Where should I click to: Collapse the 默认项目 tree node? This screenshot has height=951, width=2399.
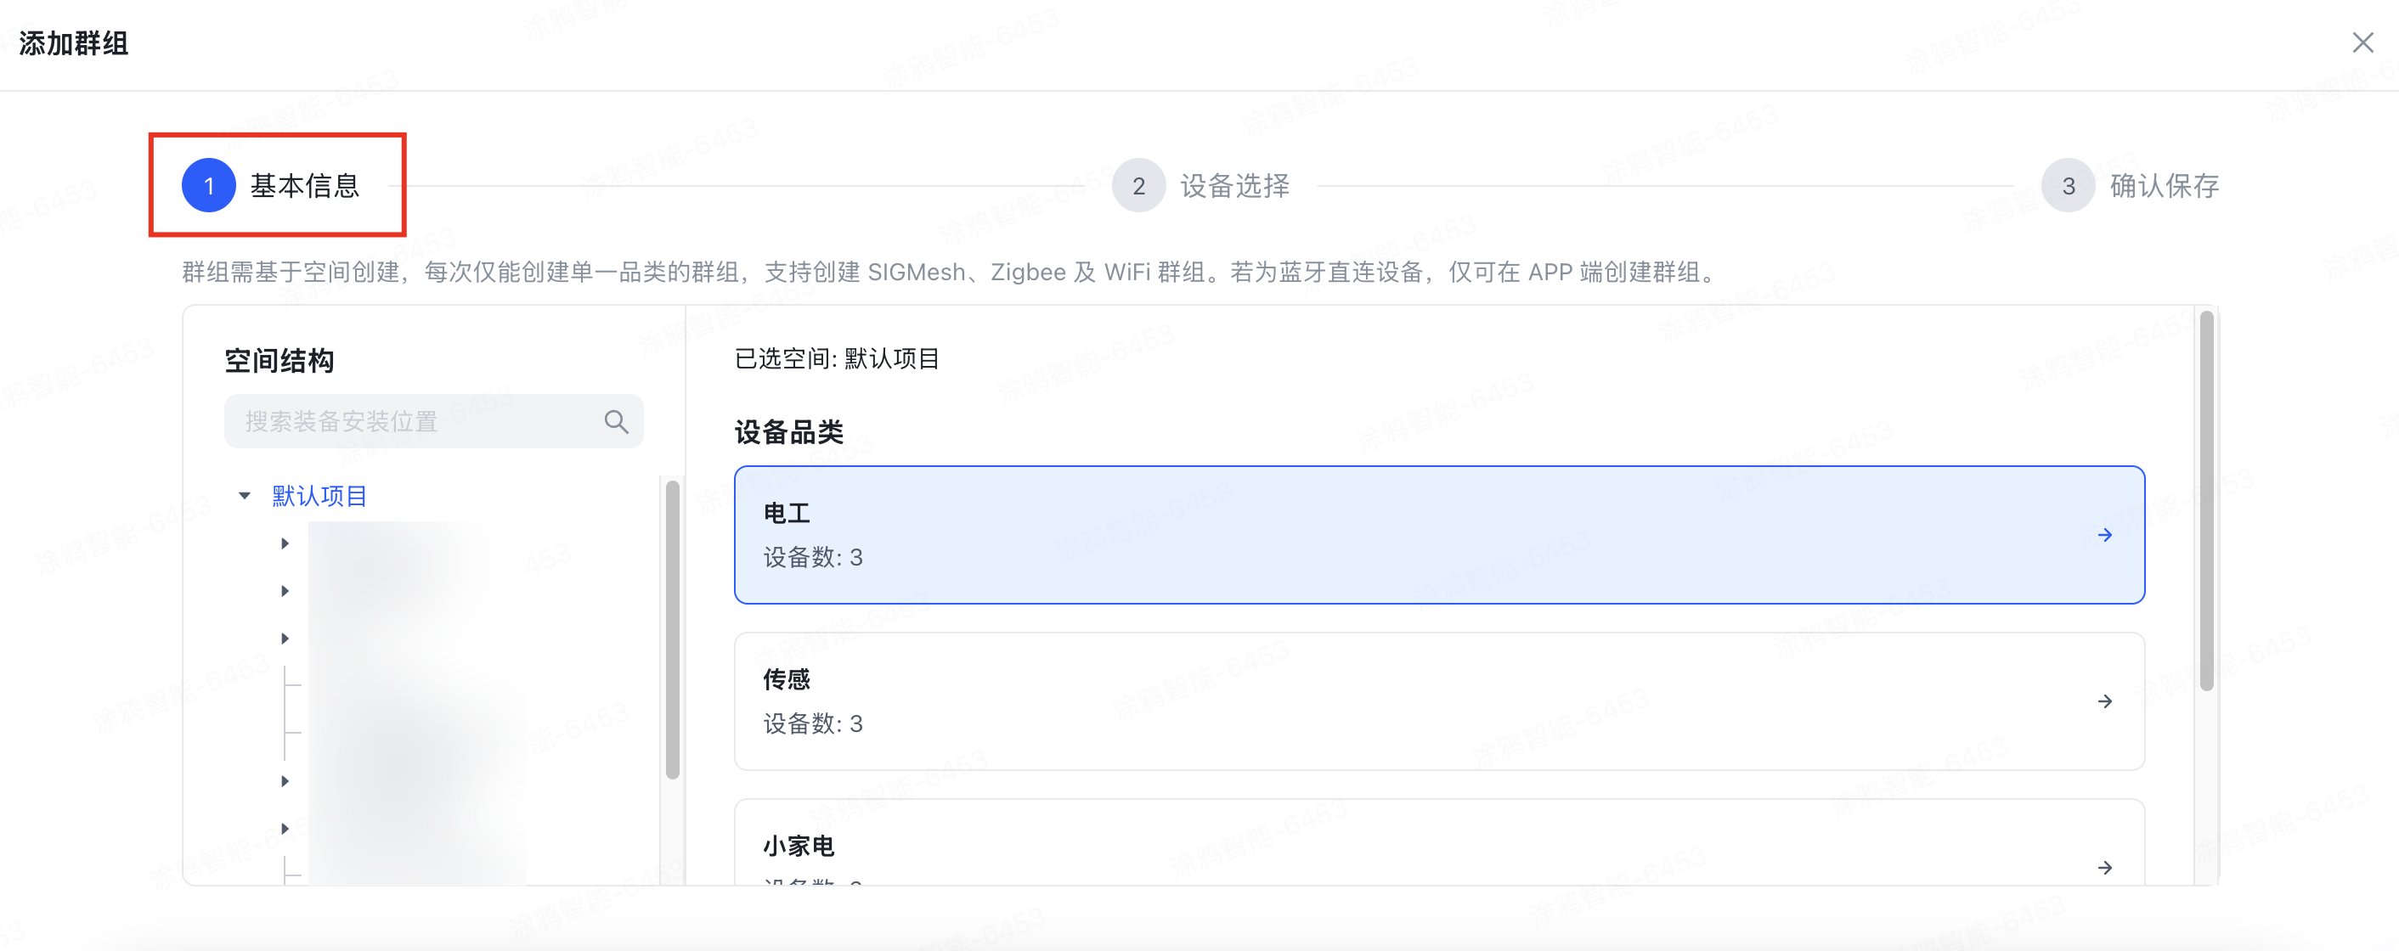click(x=245, y=495)
